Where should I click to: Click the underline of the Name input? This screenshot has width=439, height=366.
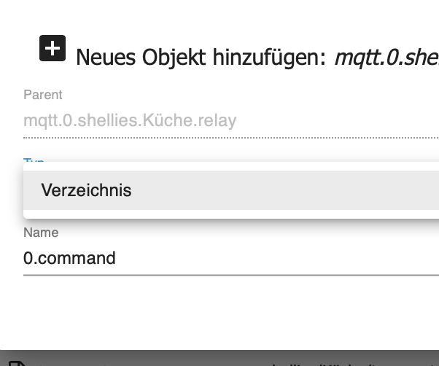click(219, 275)
